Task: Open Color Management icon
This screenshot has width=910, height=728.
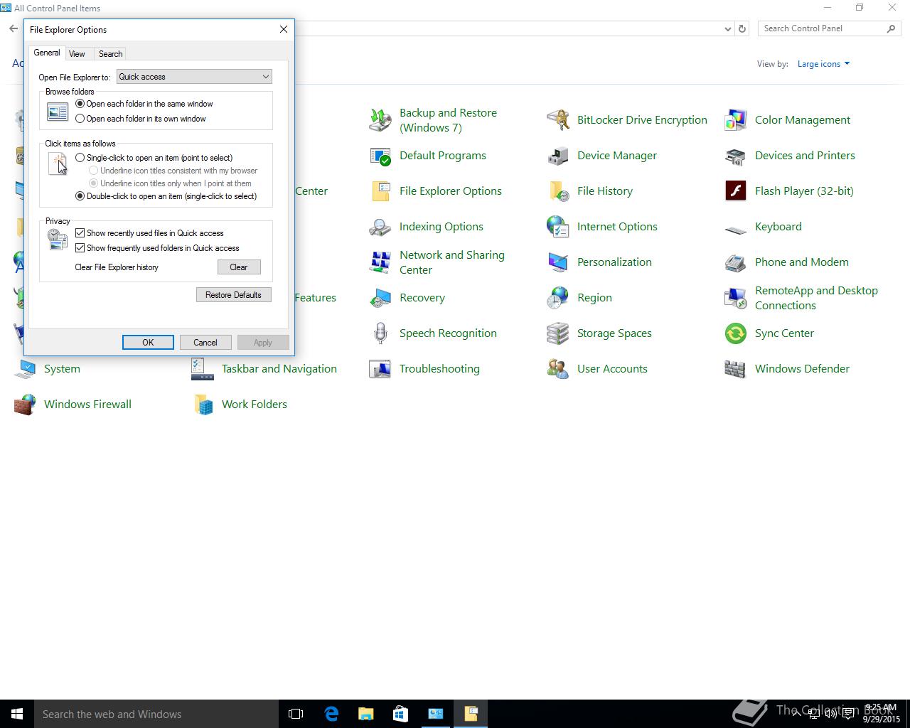Action: click(736, 120)
